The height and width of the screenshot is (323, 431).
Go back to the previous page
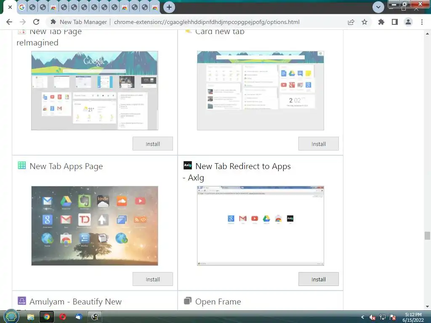pos(9,22)
